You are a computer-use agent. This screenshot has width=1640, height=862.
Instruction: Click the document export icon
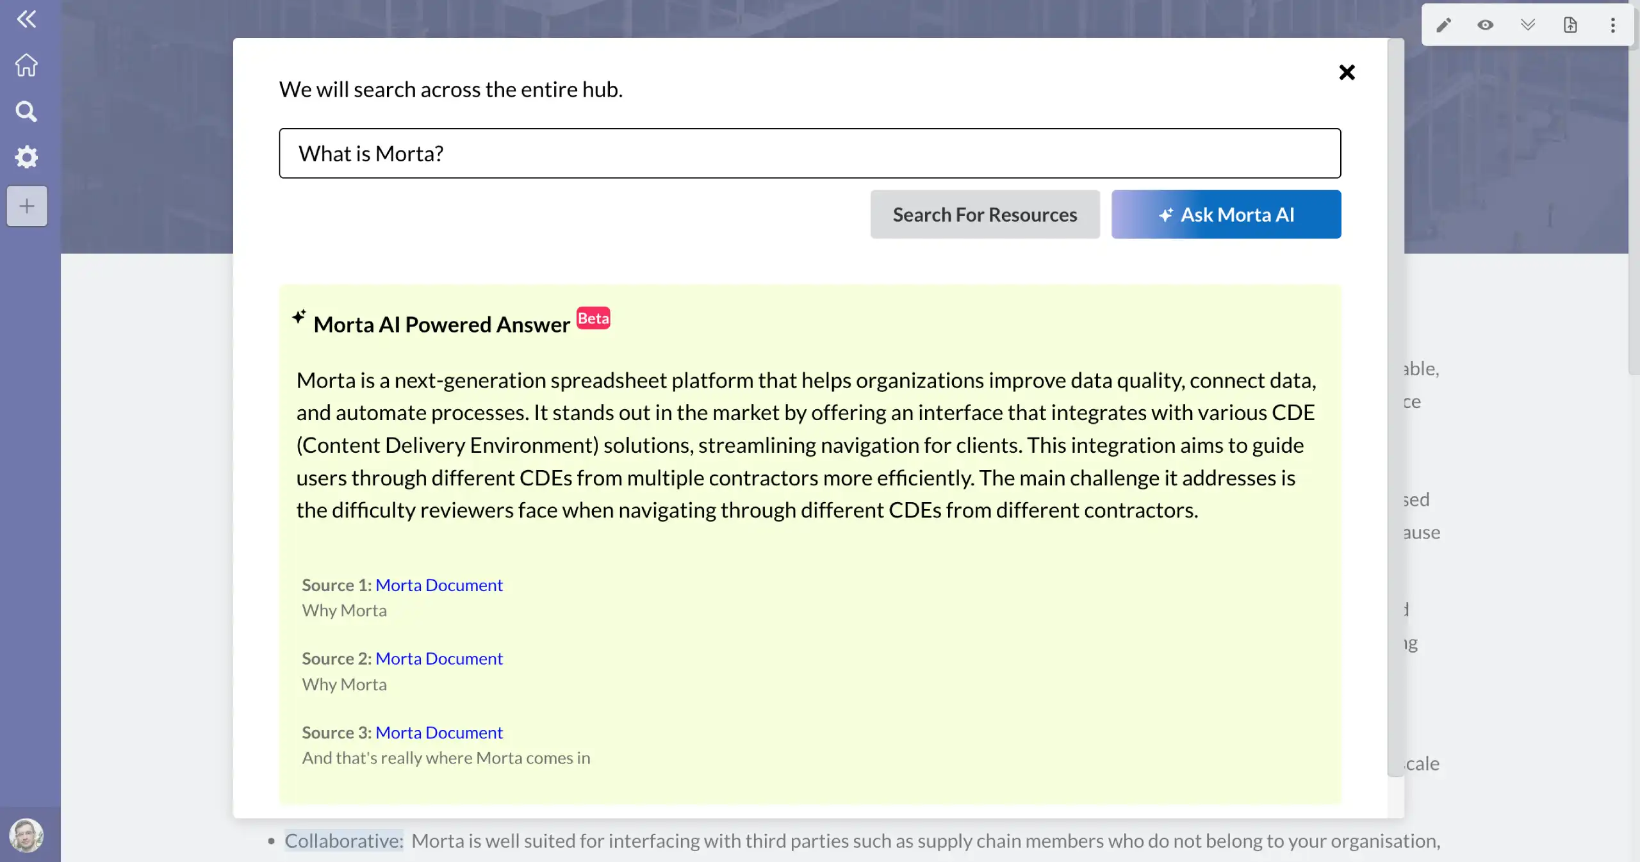(x=1570, y=25)
